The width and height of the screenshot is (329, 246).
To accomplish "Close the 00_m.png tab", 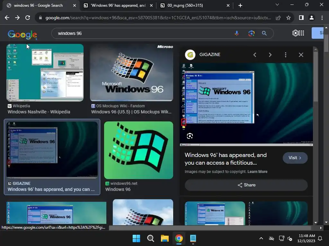I will [228, 5].
